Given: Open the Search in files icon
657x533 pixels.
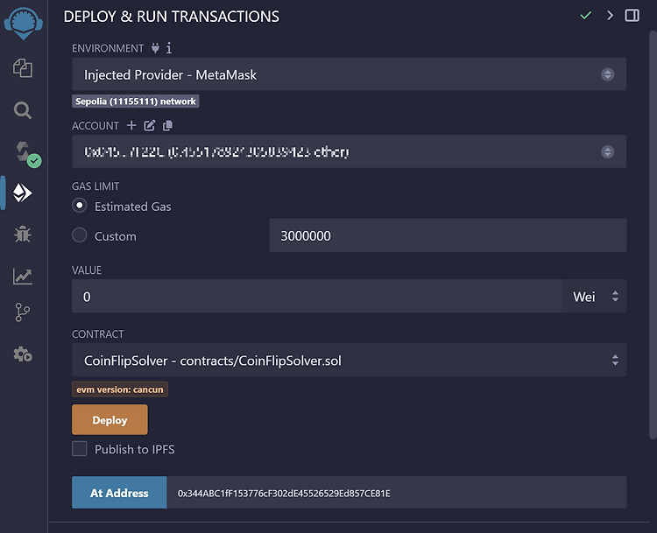Looking at the screenshot, I should (x=23, y=110).
